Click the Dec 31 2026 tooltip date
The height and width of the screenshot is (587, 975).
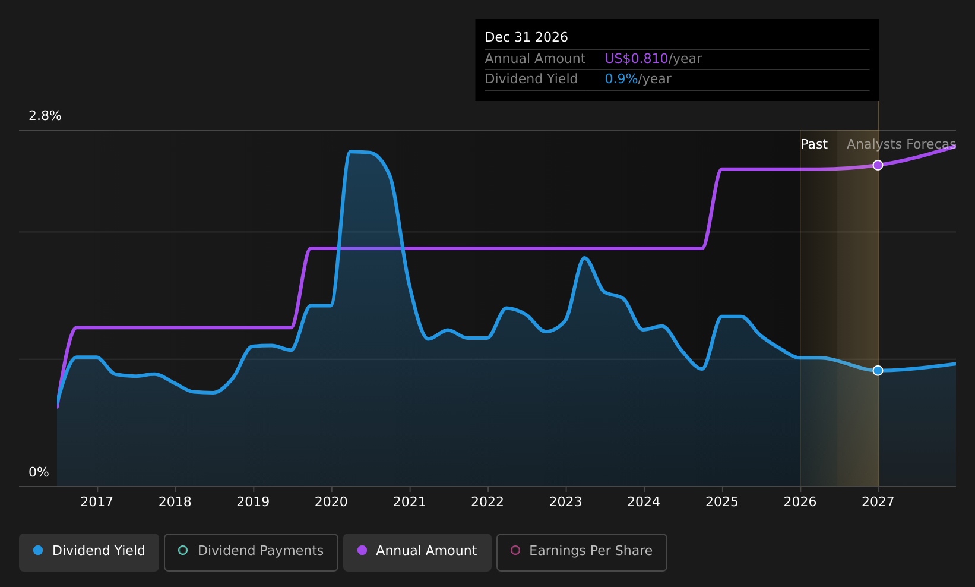[527, 37]
